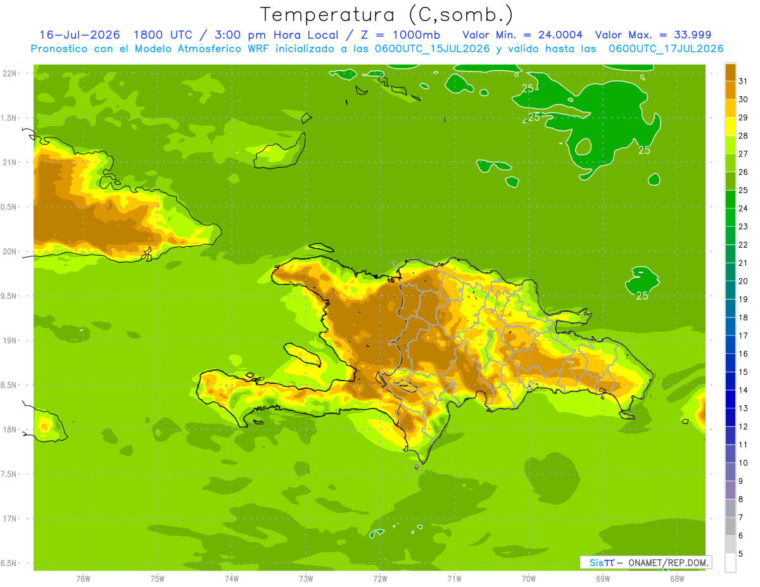Click the title "Temperatura (C,somb.)"

click(x=386, y=14)
